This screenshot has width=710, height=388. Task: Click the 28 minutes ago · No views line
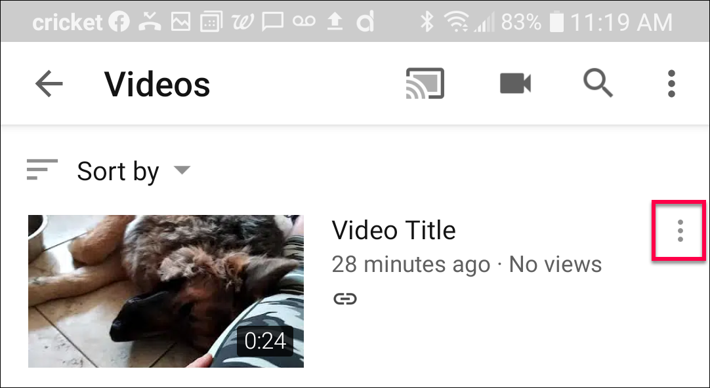coord(467,265)
